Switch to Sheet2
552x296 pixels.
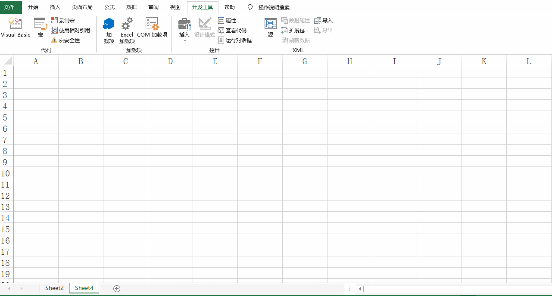click(x=54, y=288)
